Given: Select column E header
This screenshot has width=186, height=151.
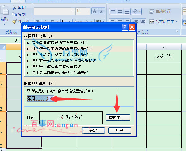Looking at the screenshot, I should (164, 48).
